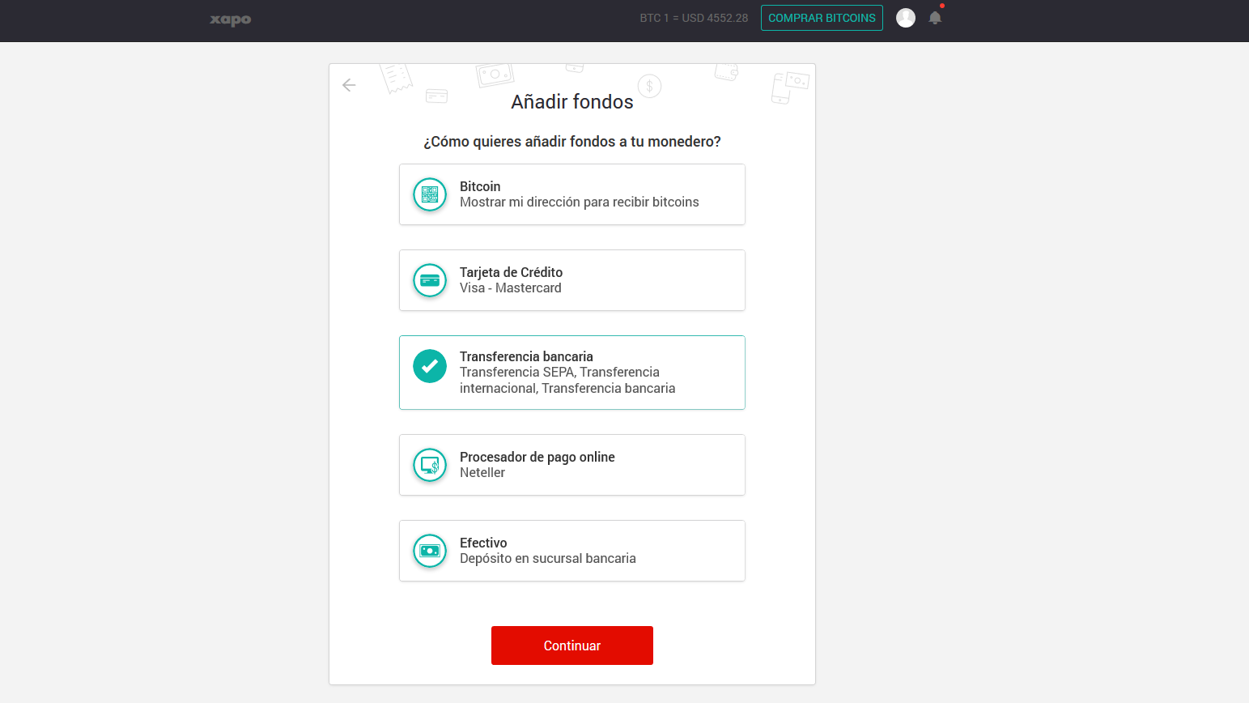Click 'Depósito en sucursal bancaria' text

pyautogui.click(x=548, y=559)
